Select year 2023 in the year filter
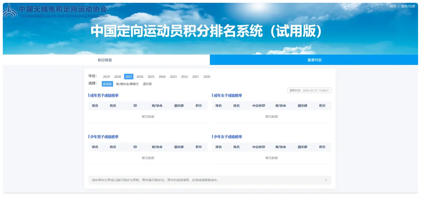This screenshot has width=422, height=197. click(173, 76)
